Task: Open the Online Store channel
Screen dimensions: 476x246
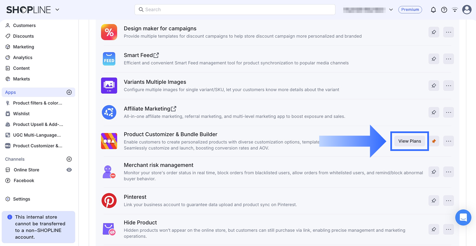Action: (x=26, y=170)
